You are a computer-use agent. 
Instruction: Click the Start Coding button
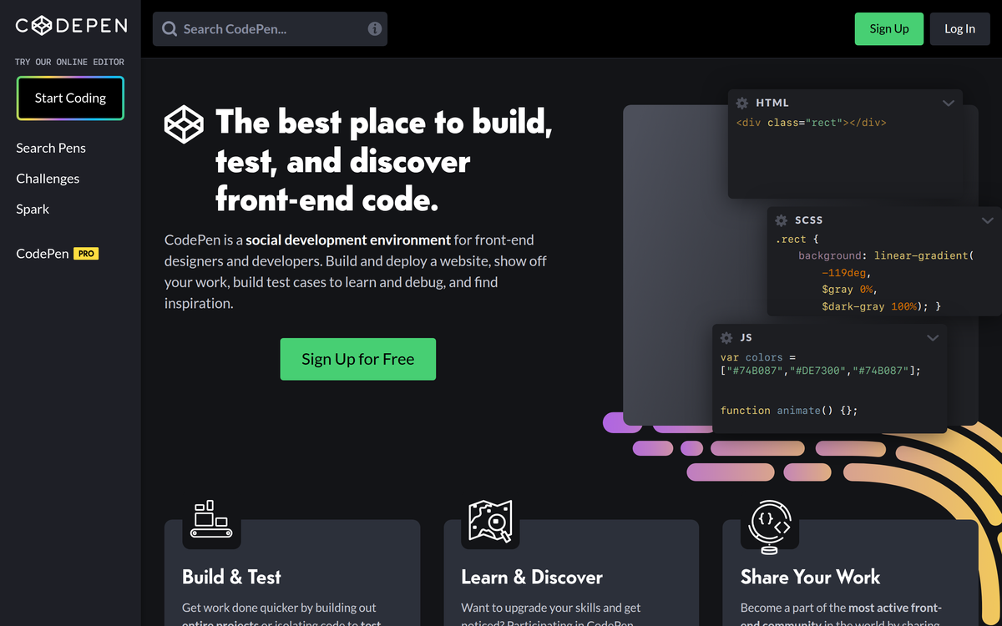click(70, 98)
